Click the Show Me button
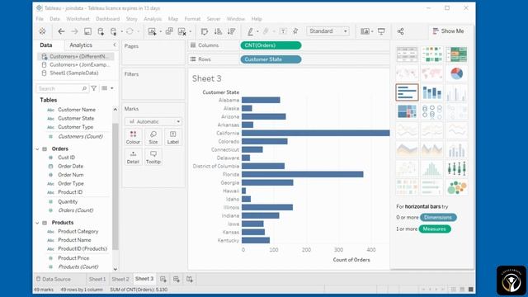This screenshot has width=528, height=297. click(x=448, y=31)
